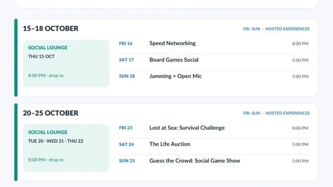Open Lost at Sea: Survival Challenge

pyautogui.click(x=214, y=128)
